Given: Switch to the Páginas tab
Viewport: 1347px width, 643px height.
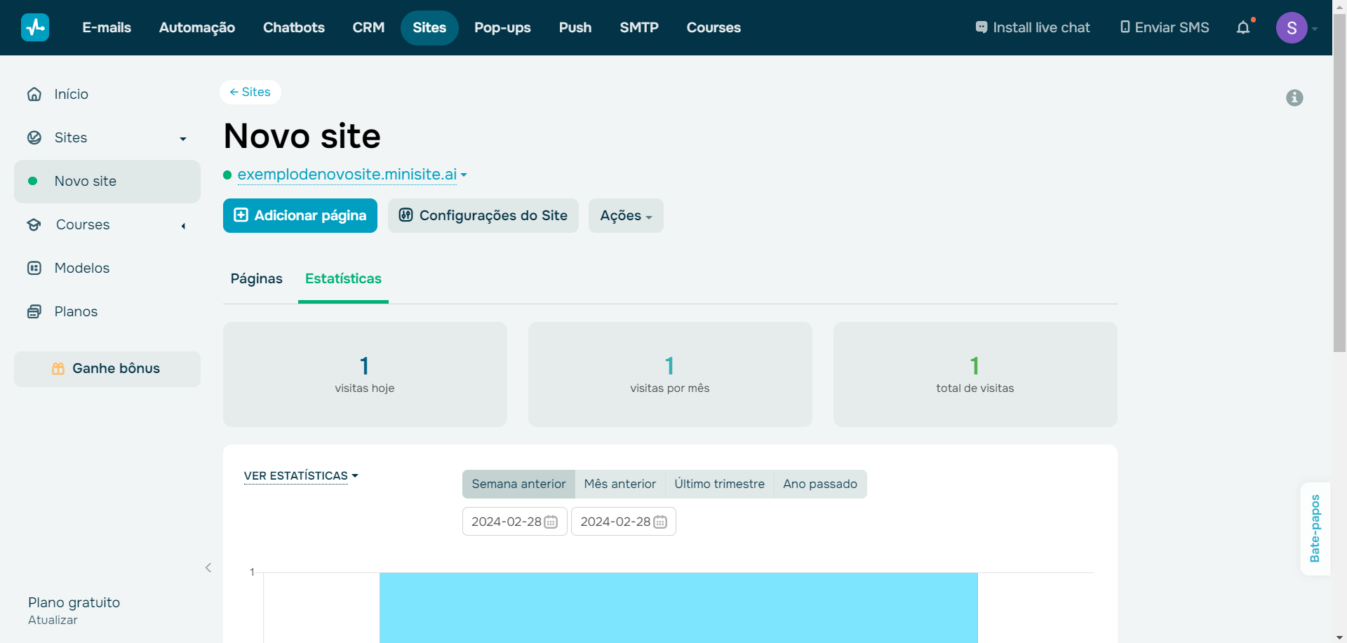Looking at the screenshot, I should tap(257, 278).
